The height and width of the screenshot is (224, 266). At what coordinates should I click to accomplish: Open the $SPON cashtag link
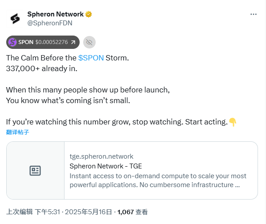pyautogui.click(x=91, y=58)
